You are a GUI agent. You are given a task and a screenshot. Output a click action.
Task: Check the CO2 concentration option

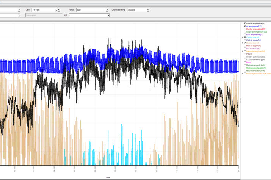tap(245, 59)
